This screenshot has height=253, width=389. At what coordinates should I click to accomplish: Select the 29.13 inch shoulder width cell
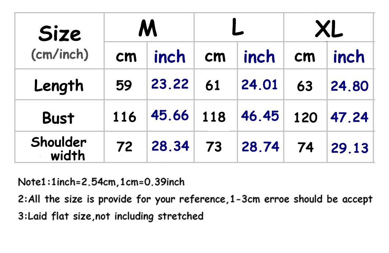coord(350,148)
